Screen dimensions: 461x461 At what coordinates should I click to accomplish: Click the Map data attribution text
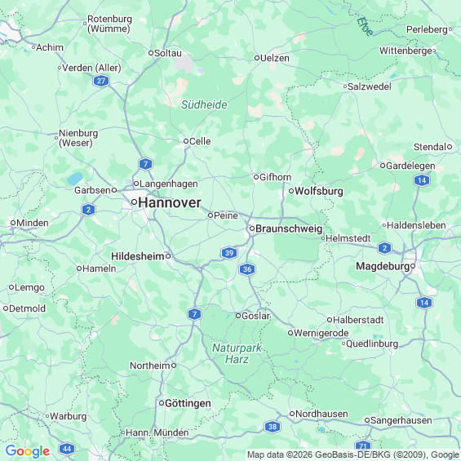(x=353, y=455)
